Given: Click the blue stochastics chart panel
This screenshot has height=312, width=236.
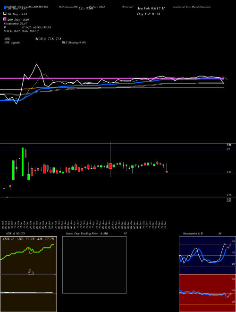Looking at the screenshot, I should pyautogui.click(x=207, y=255).
